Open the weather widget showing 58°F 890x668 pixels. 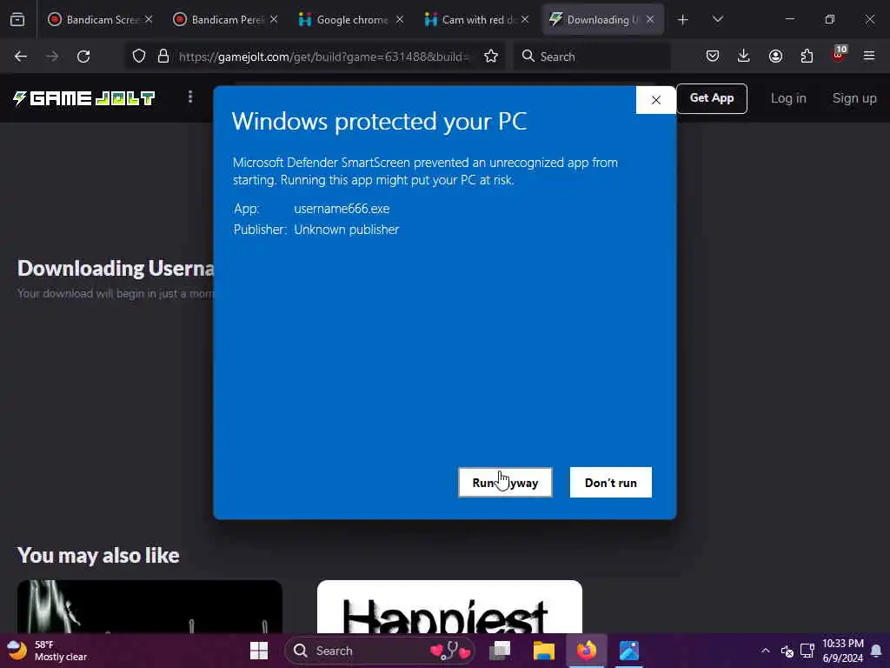[48, 651]
